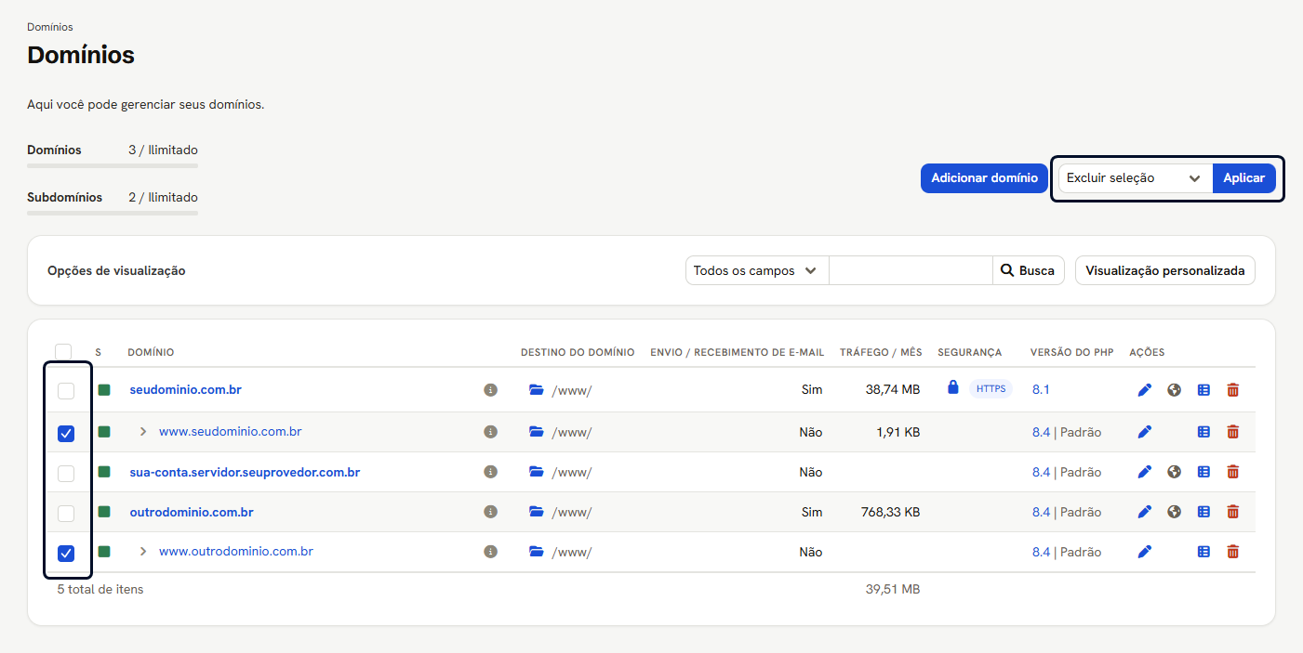Open the list icon for www.outrodominio.com.br
Image resolution: width=1303 pixels, height=653 pixels.
[x=1203, y=552]
